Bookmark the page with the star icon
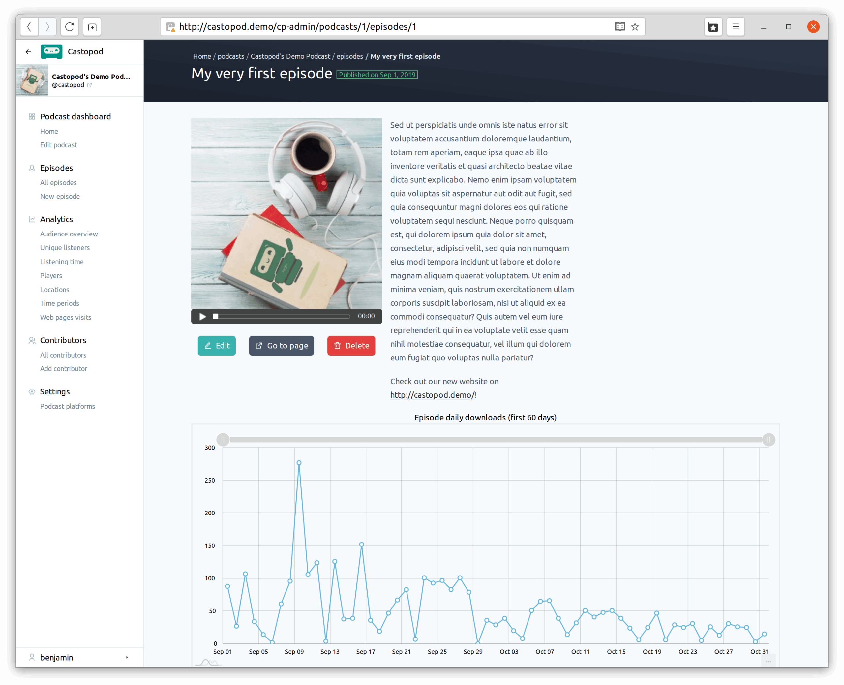This screenshot has height=685, width=844. coord(635,27)
